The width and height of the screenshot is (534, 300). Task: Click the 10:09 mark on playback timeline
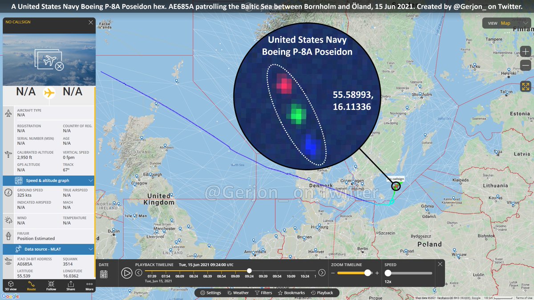(x=291, y=276)
